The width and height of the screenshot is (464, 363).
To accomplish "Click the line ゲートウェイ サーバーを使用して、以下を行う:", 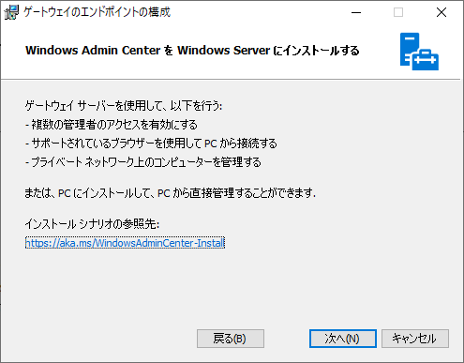I will [124, 106].
